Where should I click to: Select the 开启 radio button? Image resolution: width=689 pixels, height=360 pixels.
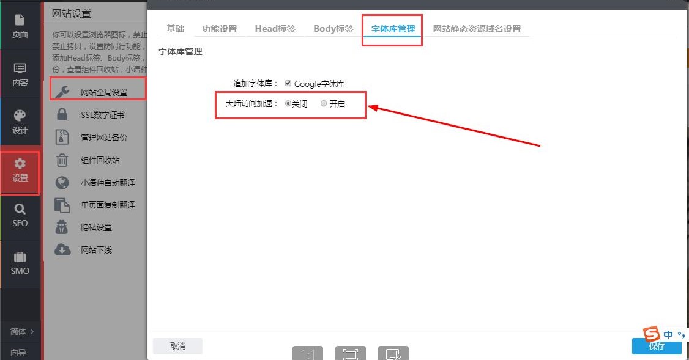[x=324, y=104]
